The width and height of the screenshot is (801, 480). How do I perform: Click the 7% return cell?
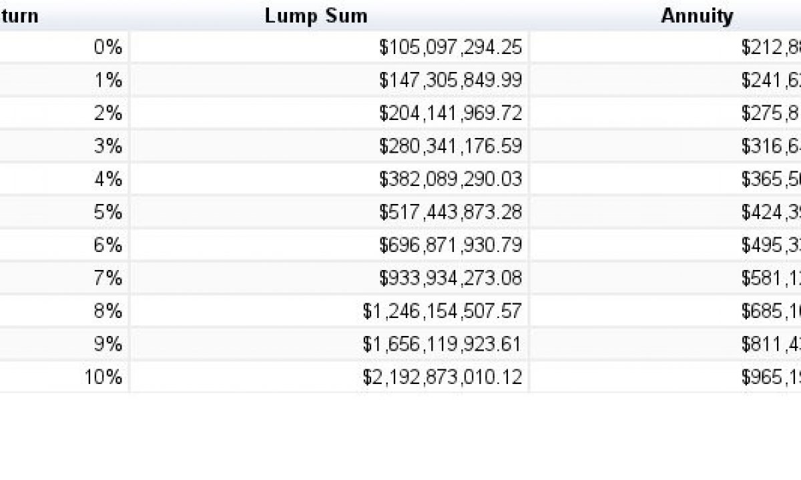coord(107,278)
